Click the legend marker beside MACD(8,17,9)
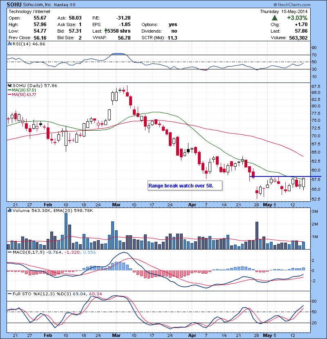 pyautogui.click(x=9, y=252)
